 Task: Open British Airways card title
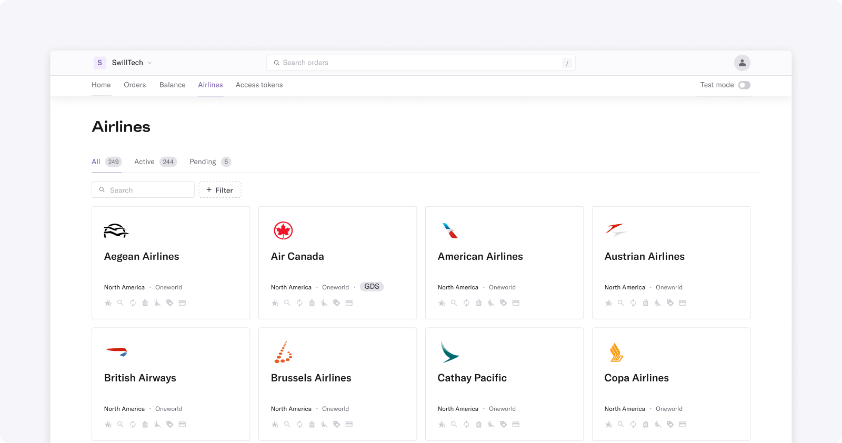pyautogui.click(x=140, y=378)
